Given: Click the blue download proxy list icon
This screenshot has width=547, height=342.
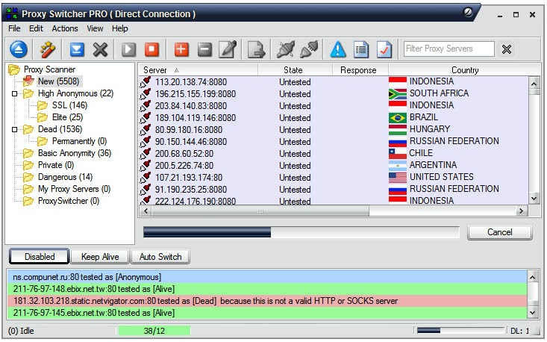Looking at the screenshot, I should point(77,49).
